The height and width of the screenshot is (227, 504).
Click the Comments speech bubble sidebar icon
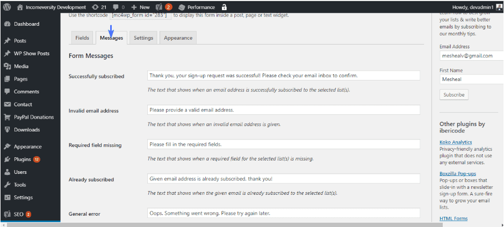tap(8, 92)
